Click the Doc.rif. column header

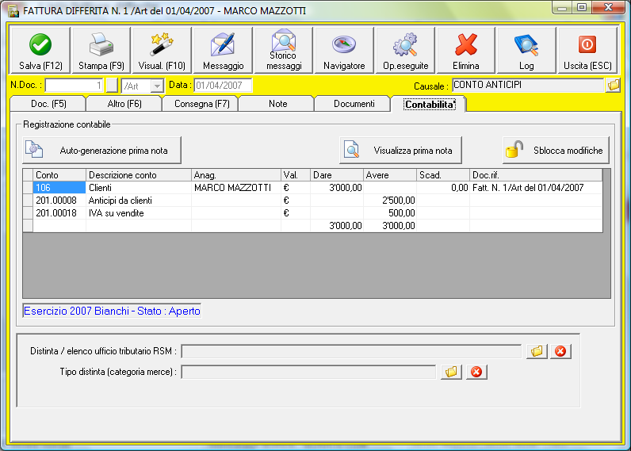(x=536, y=175)
